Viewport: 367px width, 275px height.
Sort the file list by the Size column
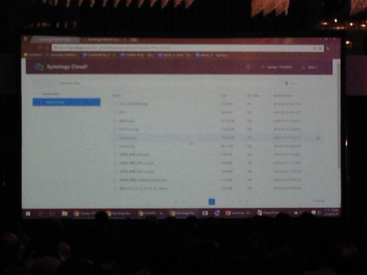click(x=224, y=96)
